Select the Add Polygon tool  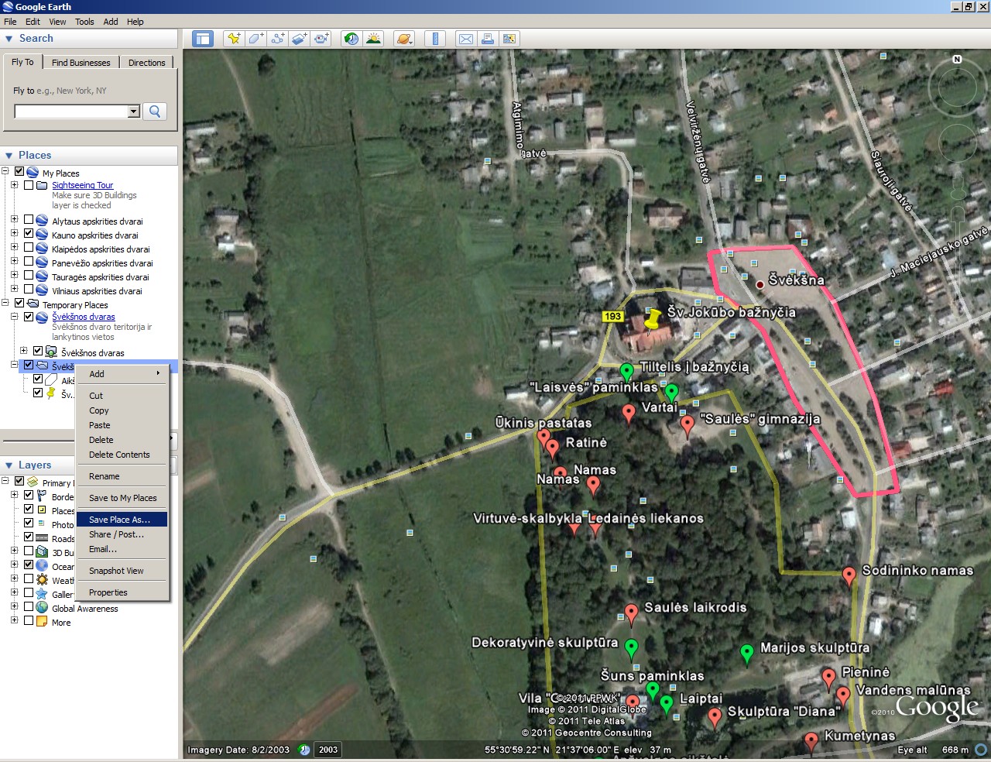pyautogui.click(x=255, y=39)
